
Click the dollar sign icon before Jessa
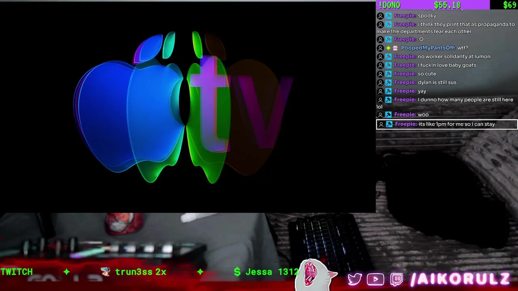[x=238, y=272]
